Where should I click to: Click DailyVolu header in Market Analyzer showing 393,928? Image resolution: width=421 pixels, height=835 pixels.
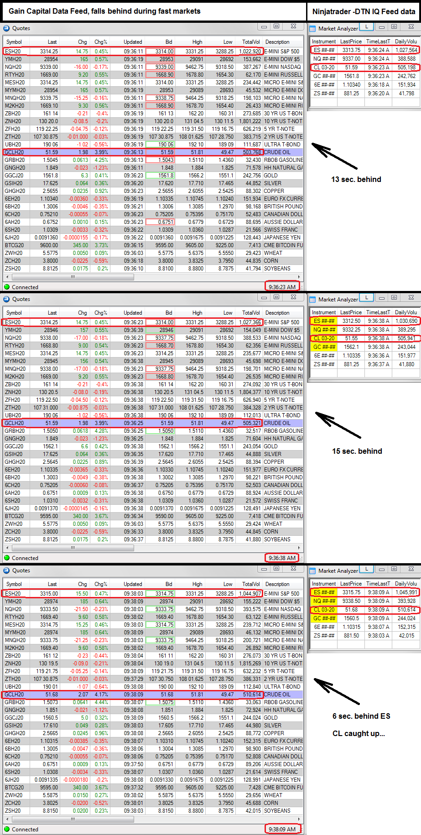click(405, 584)
